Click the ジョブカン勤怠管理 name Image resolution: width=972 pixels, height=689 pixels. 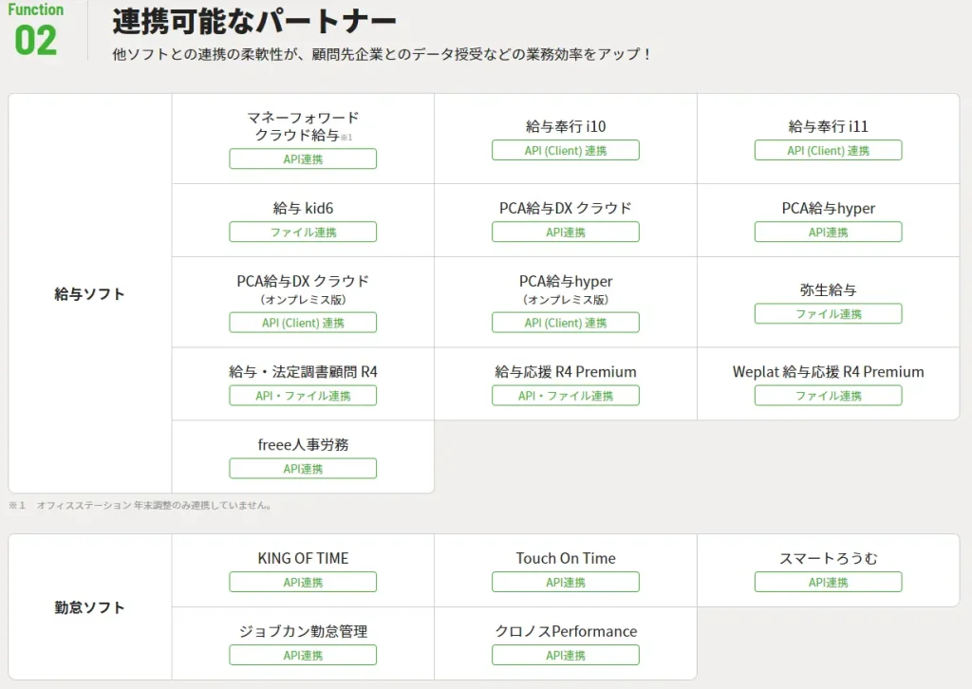point(303,631)
